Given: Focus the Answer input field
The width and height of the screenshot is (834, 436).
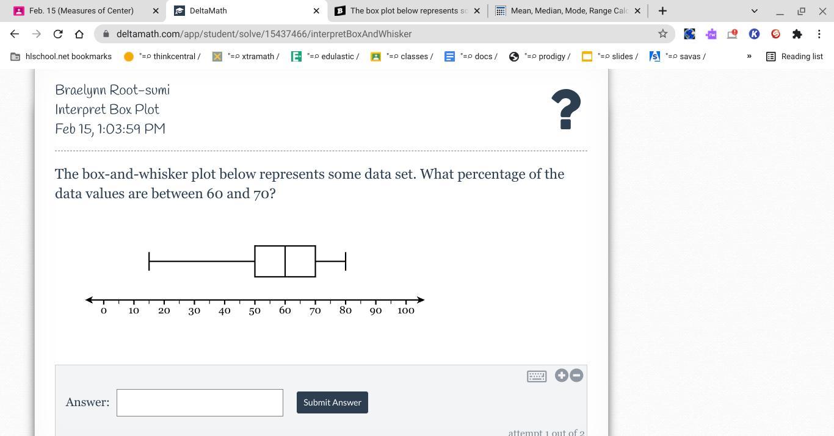Looking at the screenshot, I should 200,402.
